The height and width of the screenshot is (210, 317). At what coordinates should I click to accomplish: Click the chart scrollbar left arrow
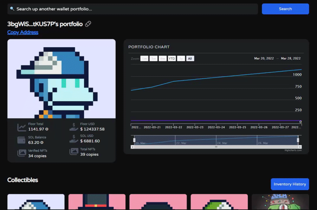click(133, 147)
